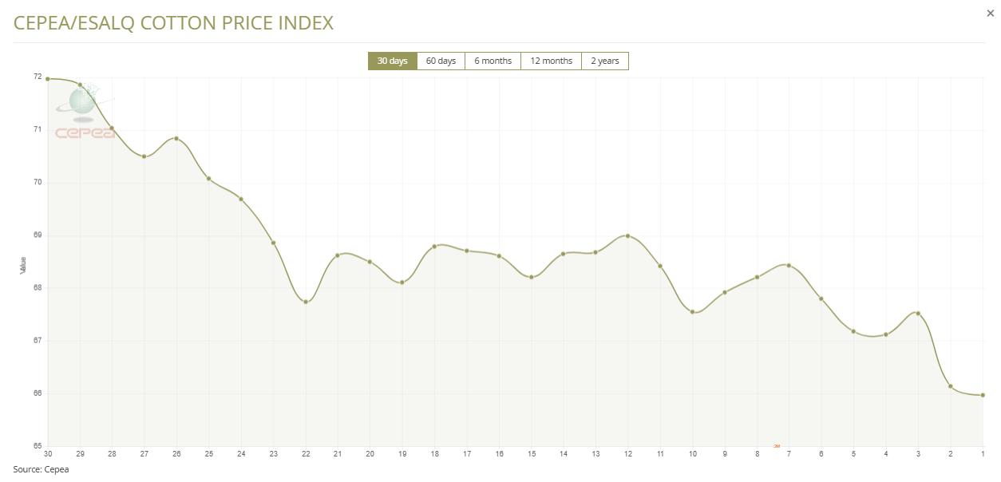The image size is (1001, 482).
Task: Open the 12 months chart range
Action: pos(551,61)
